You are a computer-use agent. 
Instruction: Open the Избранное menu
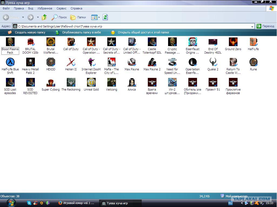45,8
